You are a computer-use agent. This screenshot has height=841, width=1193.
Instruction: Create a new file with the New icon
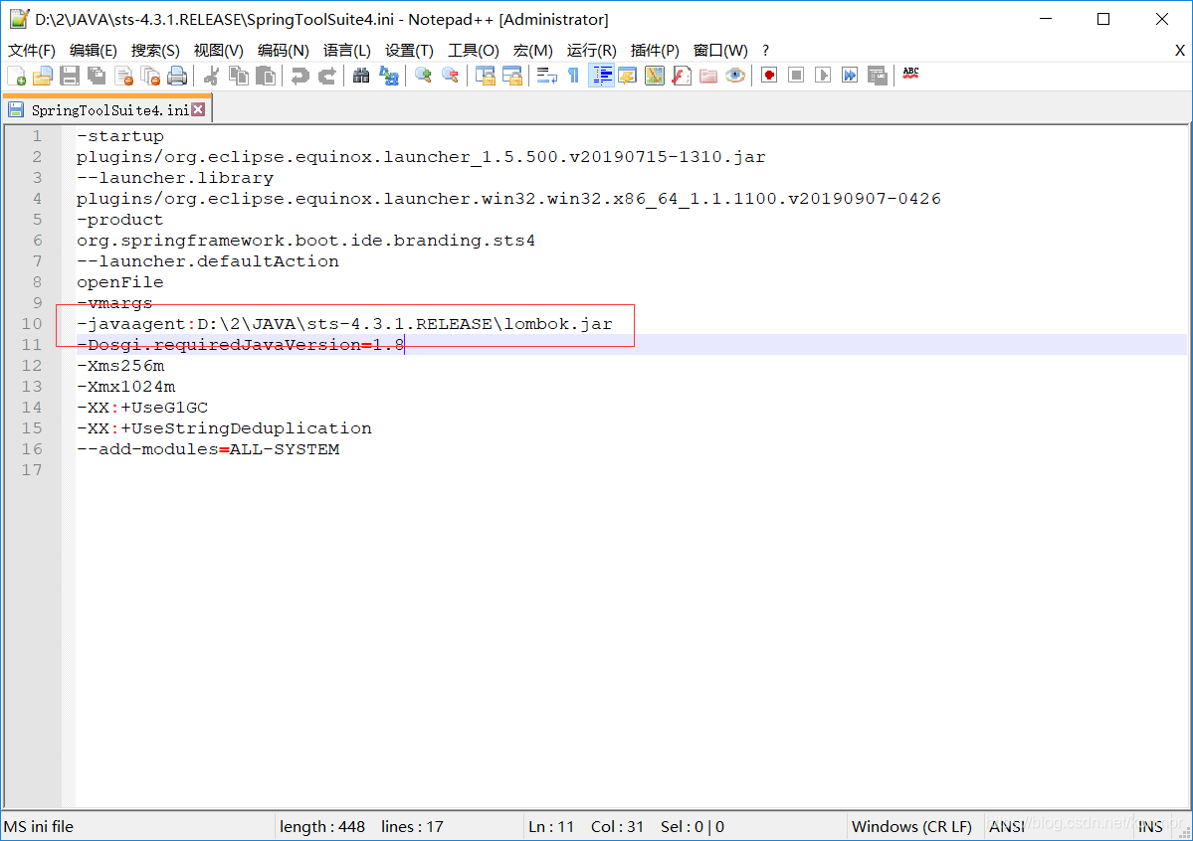coord(16,76)
